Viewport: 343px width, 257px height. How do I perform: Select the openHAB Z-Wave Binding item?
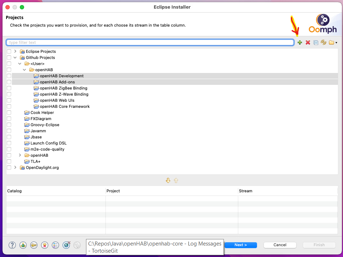tap(64, 94)
